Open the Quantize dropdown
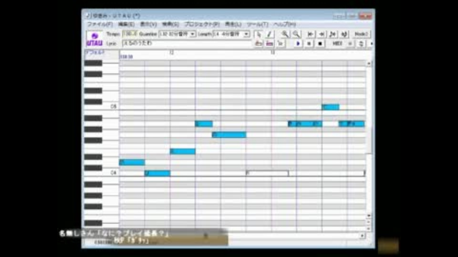The height and width of the screenshot is (257, 458). pos(192,34)
